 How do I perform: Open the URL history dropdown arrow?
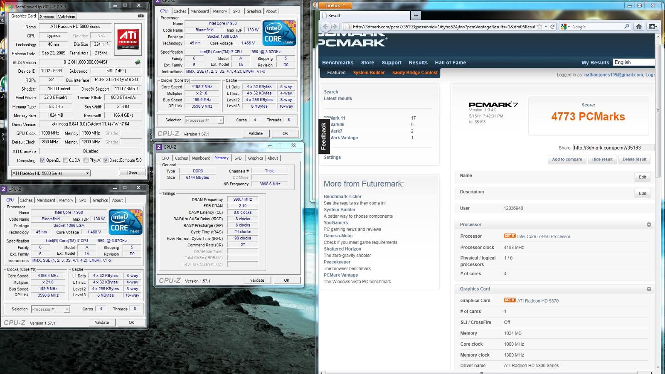tap(546, 27)
